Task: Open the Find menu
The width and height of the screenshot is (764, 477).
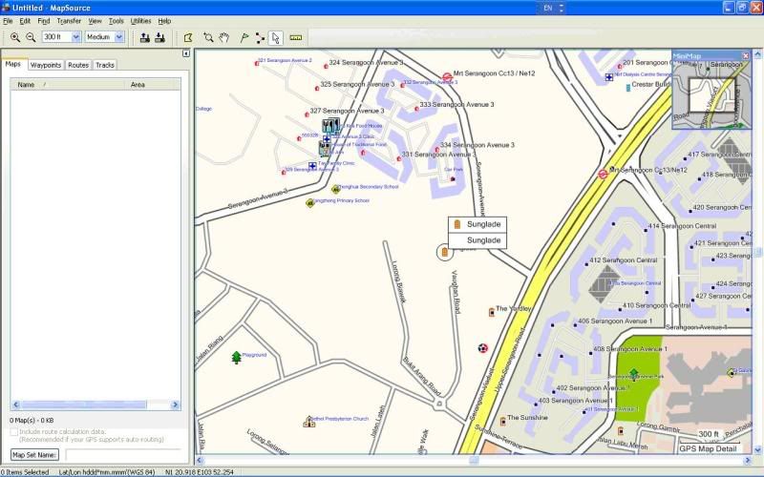Action: point(44,21)
